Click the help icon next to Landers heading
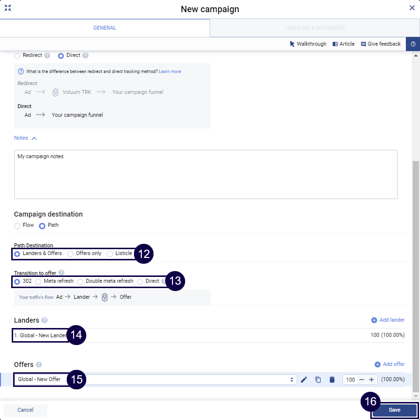Screen dimensions: 420x420 [44, 320]
